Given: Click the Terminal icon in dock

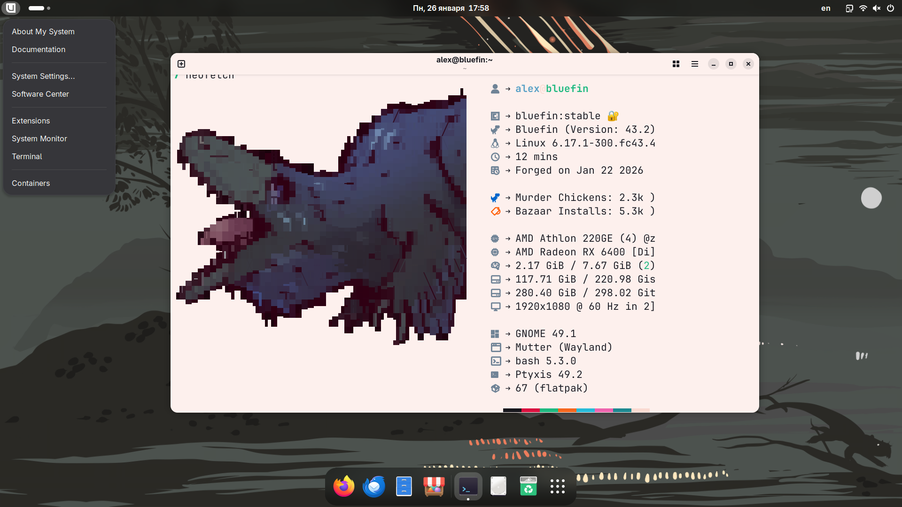Looking at the screenshot, I should pos(468,486).
